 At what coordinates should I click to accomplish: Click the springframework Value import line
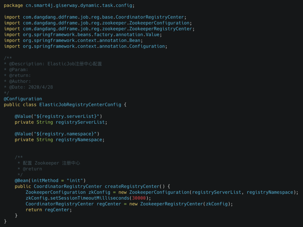click(x=83, y=35)
